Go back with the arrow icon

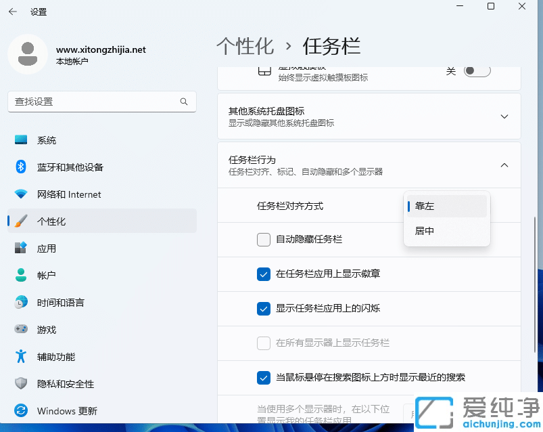click(x=13, y=12)
